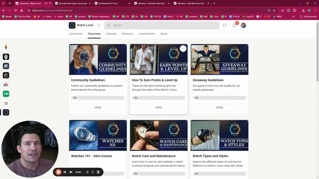Expand the hidden bookmarks chevron
Screen dimensions: 319x179
pos(293,17)
